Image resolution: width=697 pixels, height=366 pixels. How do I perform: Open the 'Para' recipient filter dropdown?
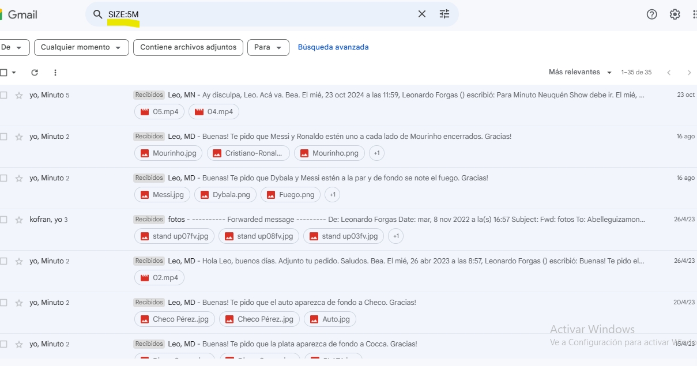click(x=268, y=47)
